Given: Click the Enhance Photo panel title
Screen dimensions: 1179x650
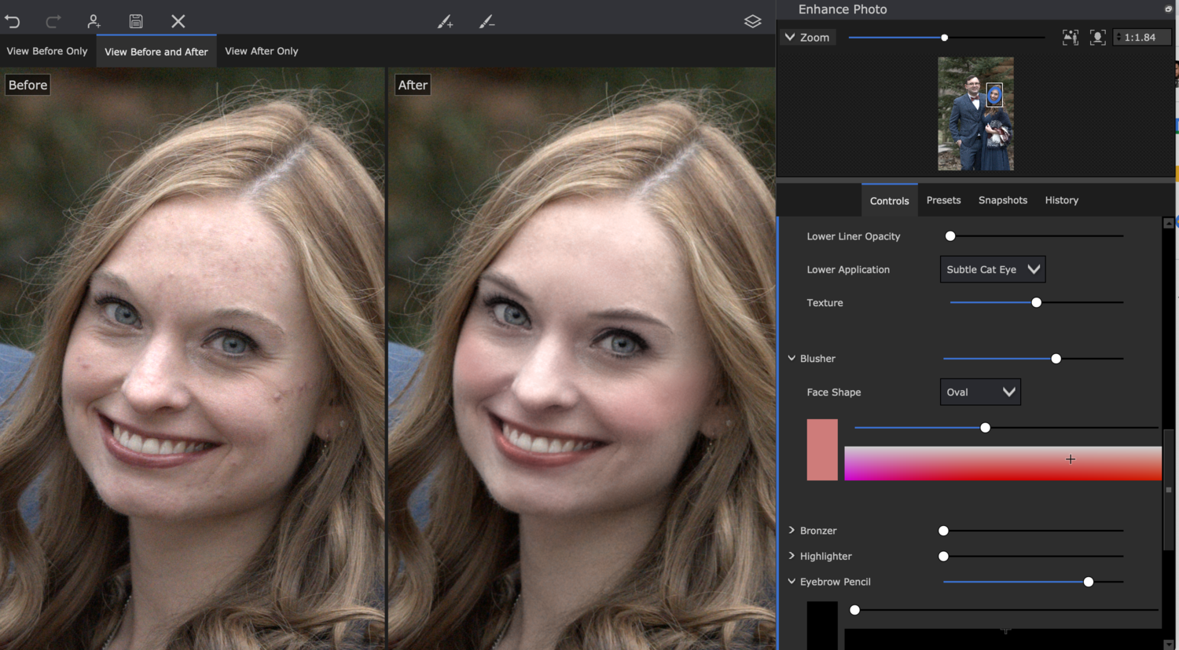Looking at the screenshot, I should [x=843, y=9].
